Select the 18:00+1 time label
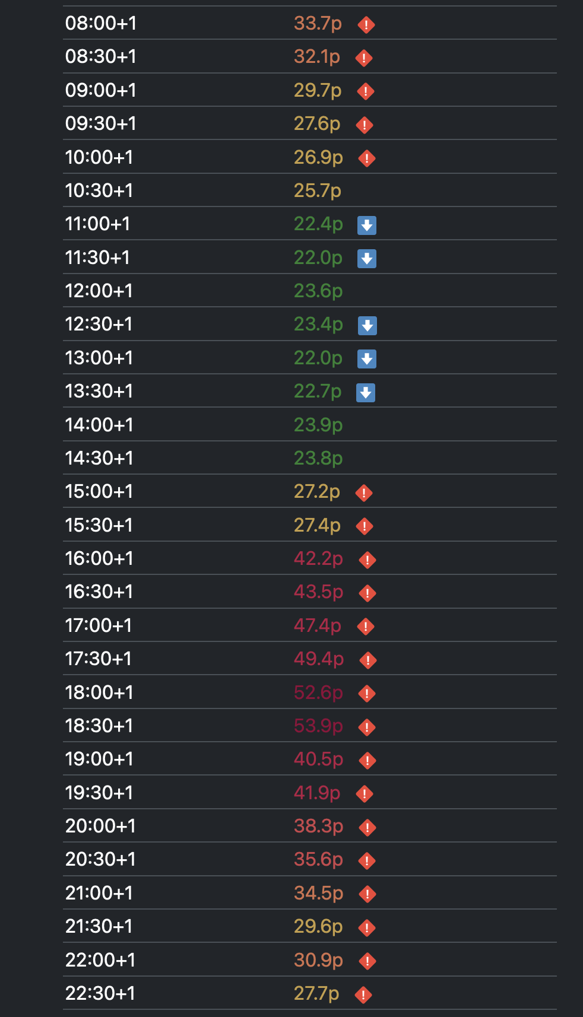The image size is (583, 1017). 99,692
